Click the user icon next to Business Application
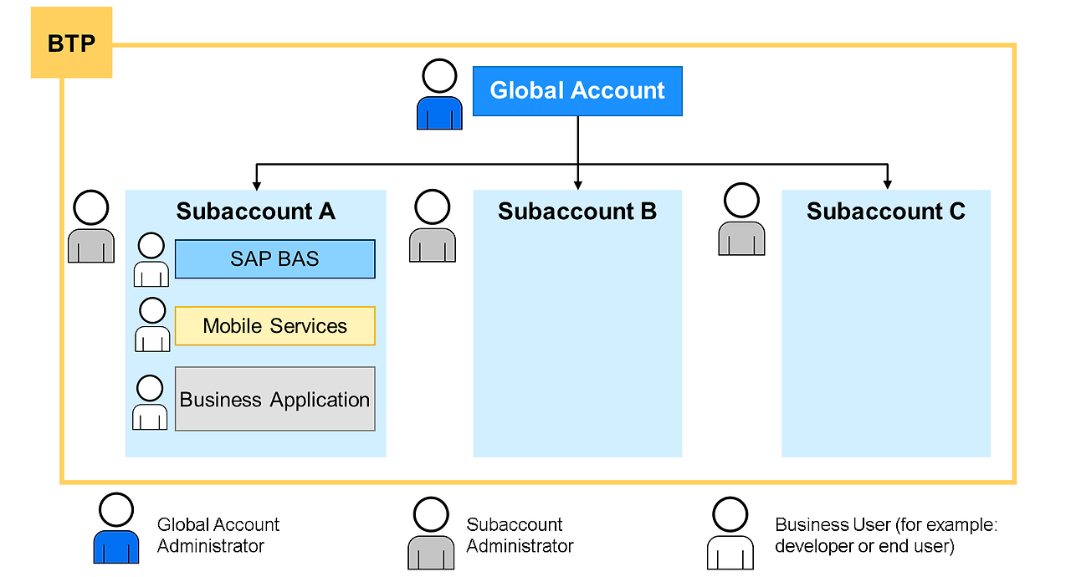Viewport: 1071px width, 577px height. click(150, 402)
